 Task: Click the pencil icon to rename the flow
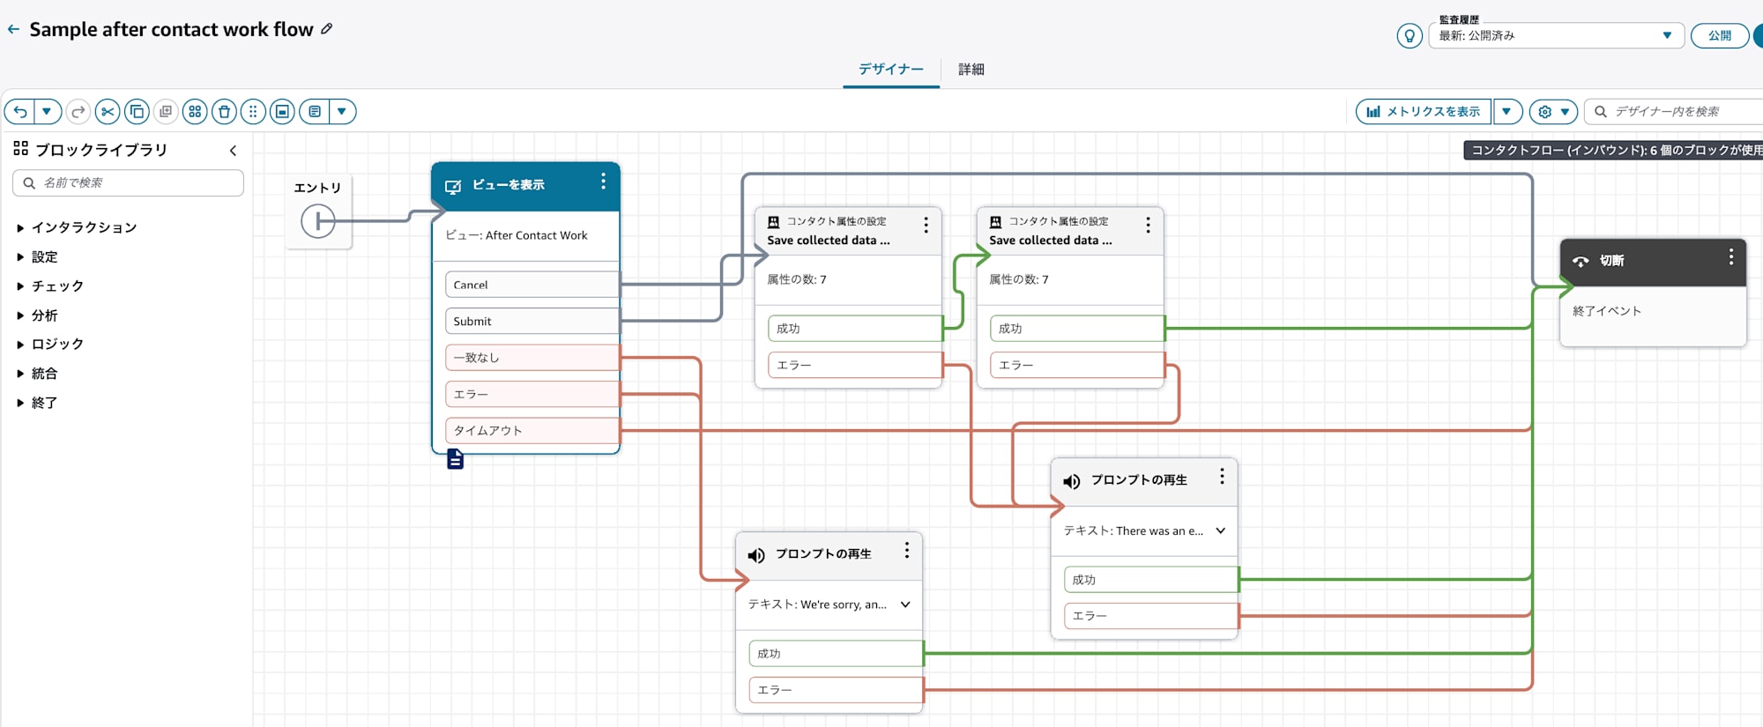coord(326,29)
